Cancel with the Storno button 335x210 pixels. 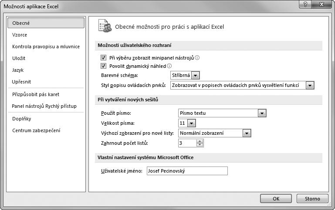coord(312,199)
